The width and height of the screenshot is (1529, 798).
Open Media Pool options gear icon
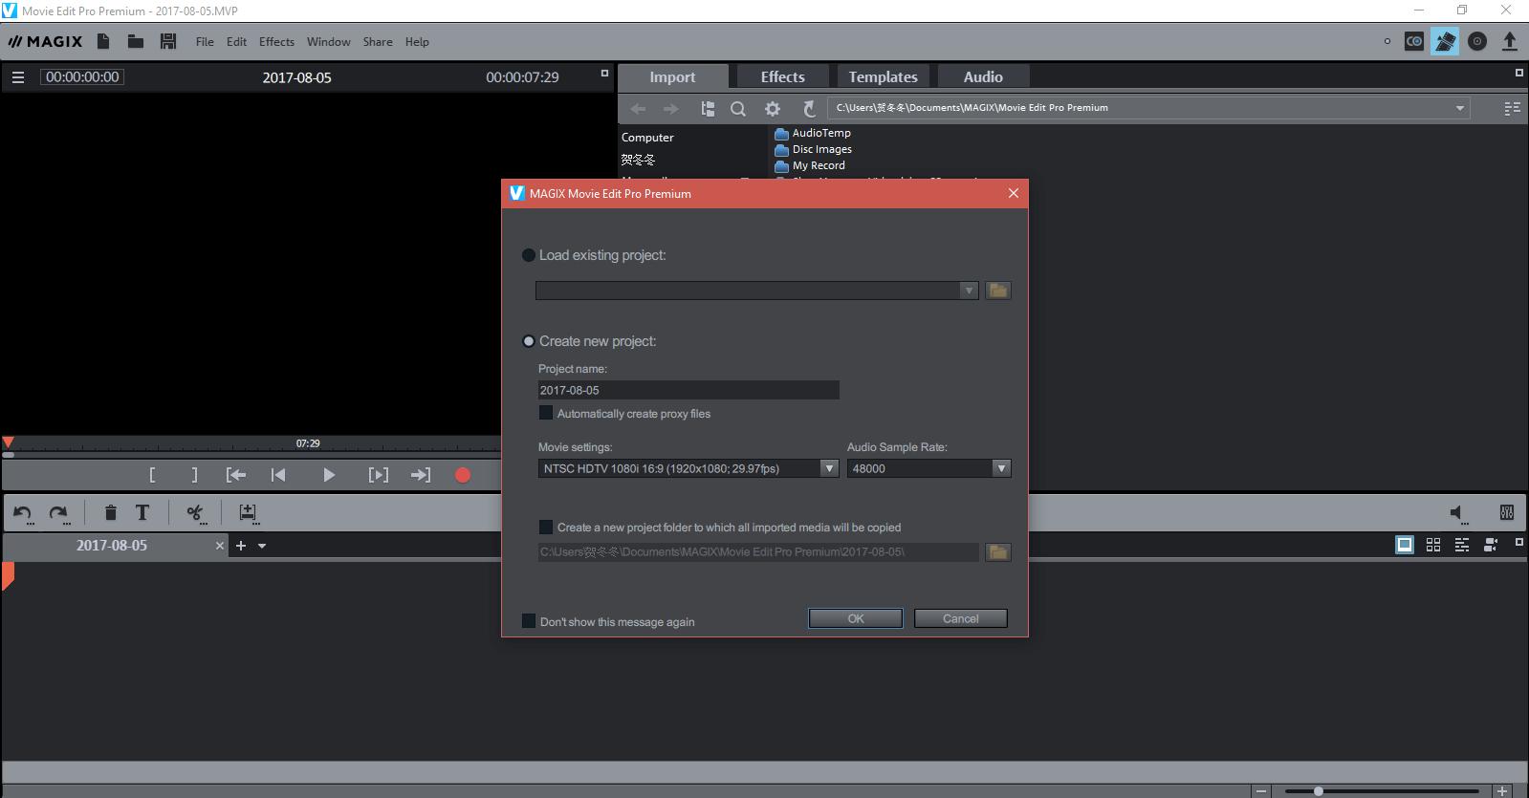[773, 109]
